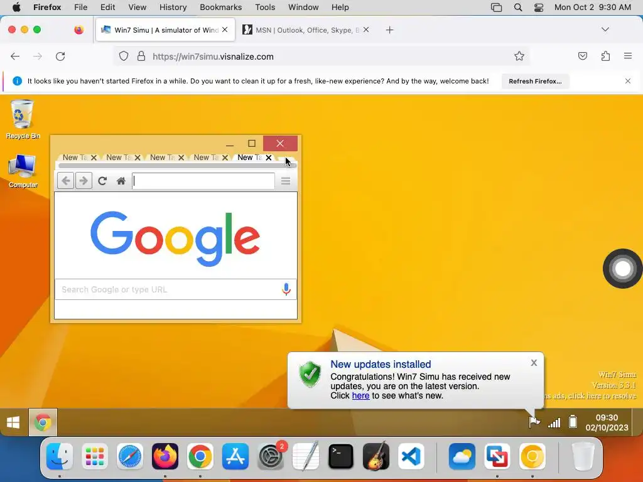List all tabs dropdown chevron
Image resolution: width=643 pixels, height=482 pixels.
[x=605, y=29]
